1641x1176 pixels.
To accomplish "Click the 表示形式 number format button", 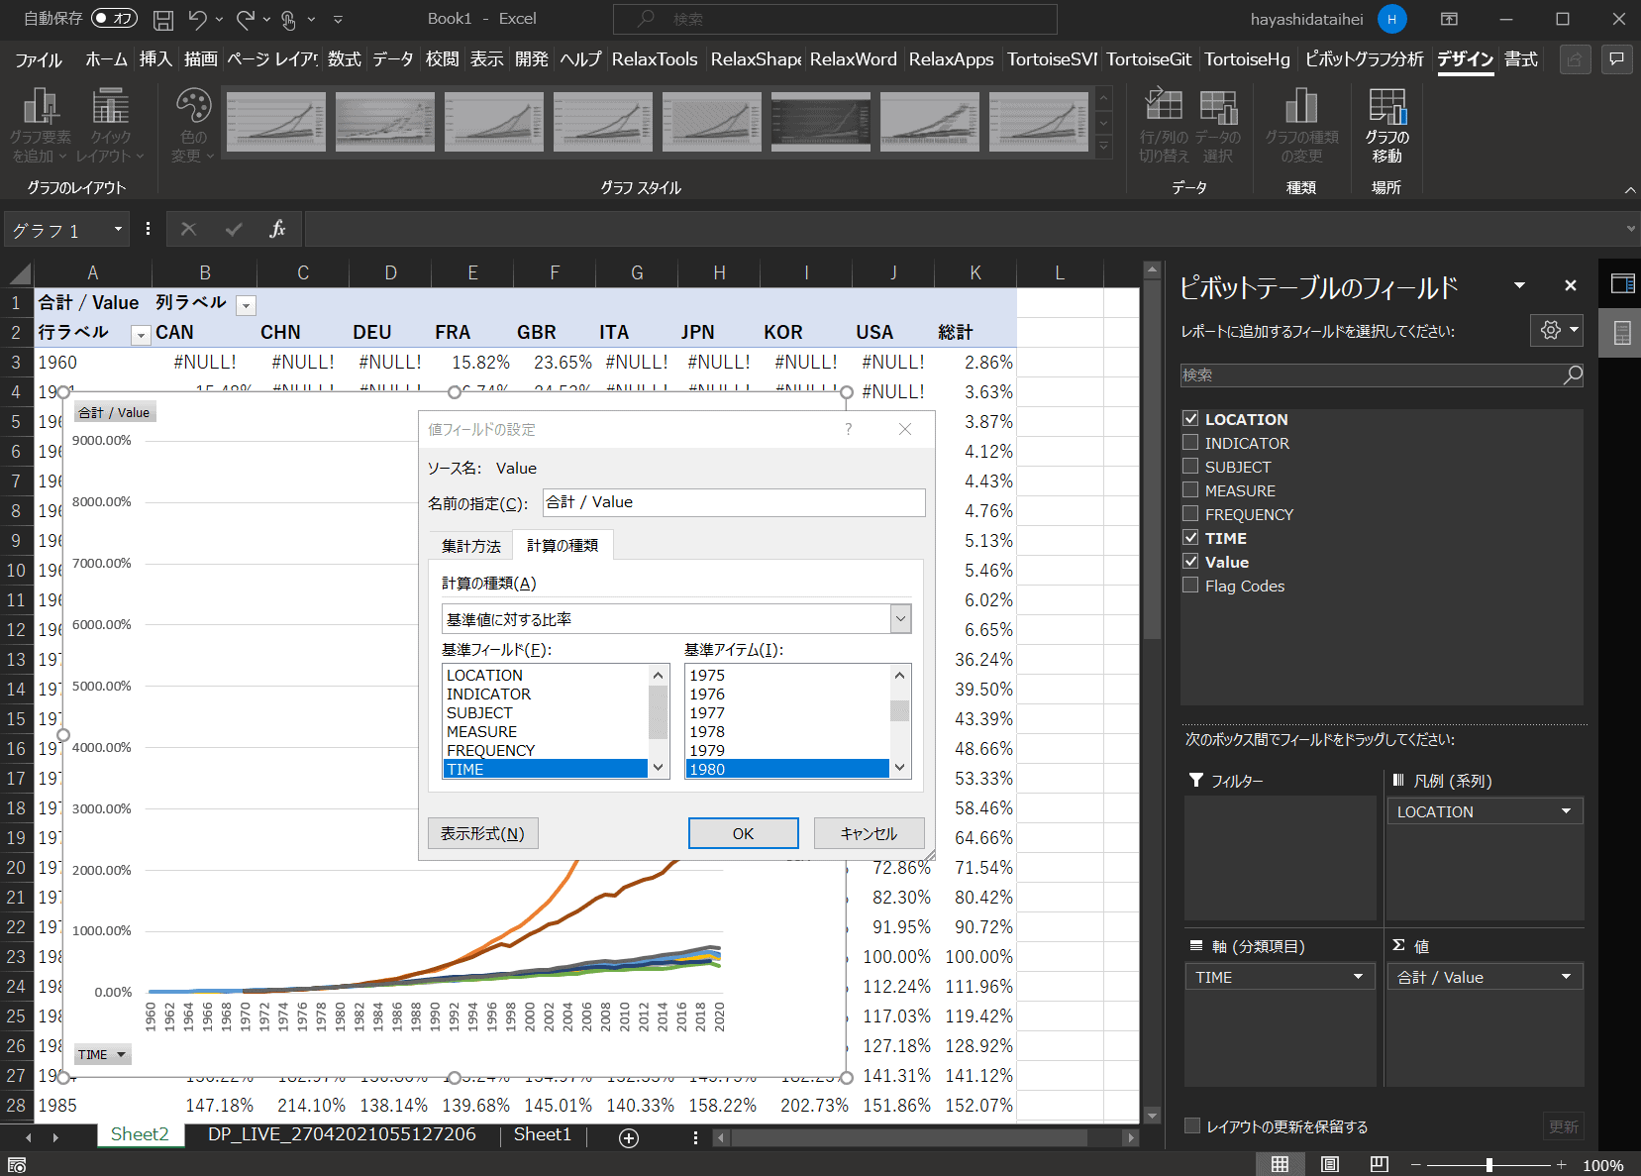I will [x=482, y=833].
